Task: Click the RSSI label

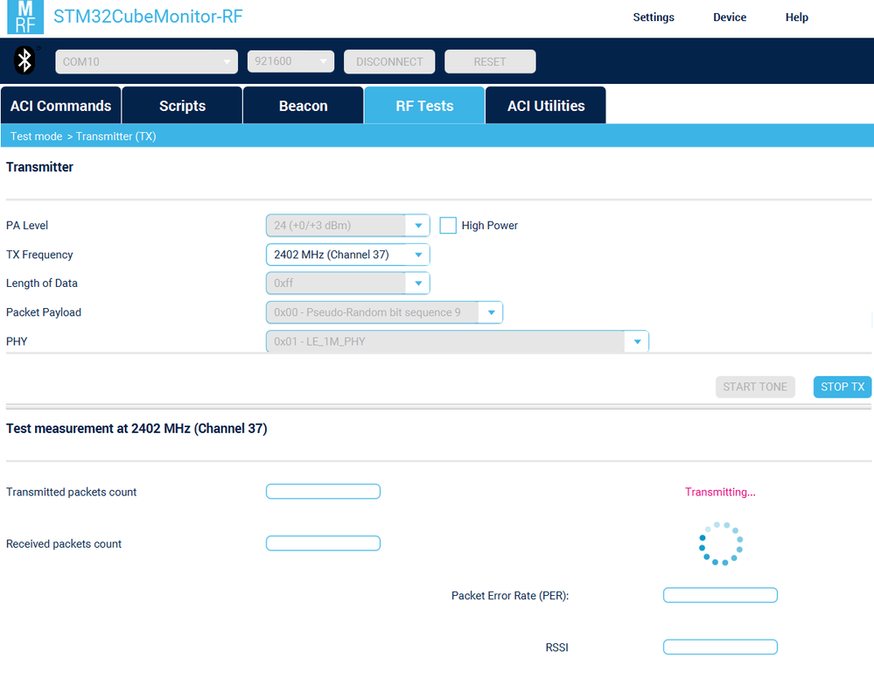Action: pos(556,647)
